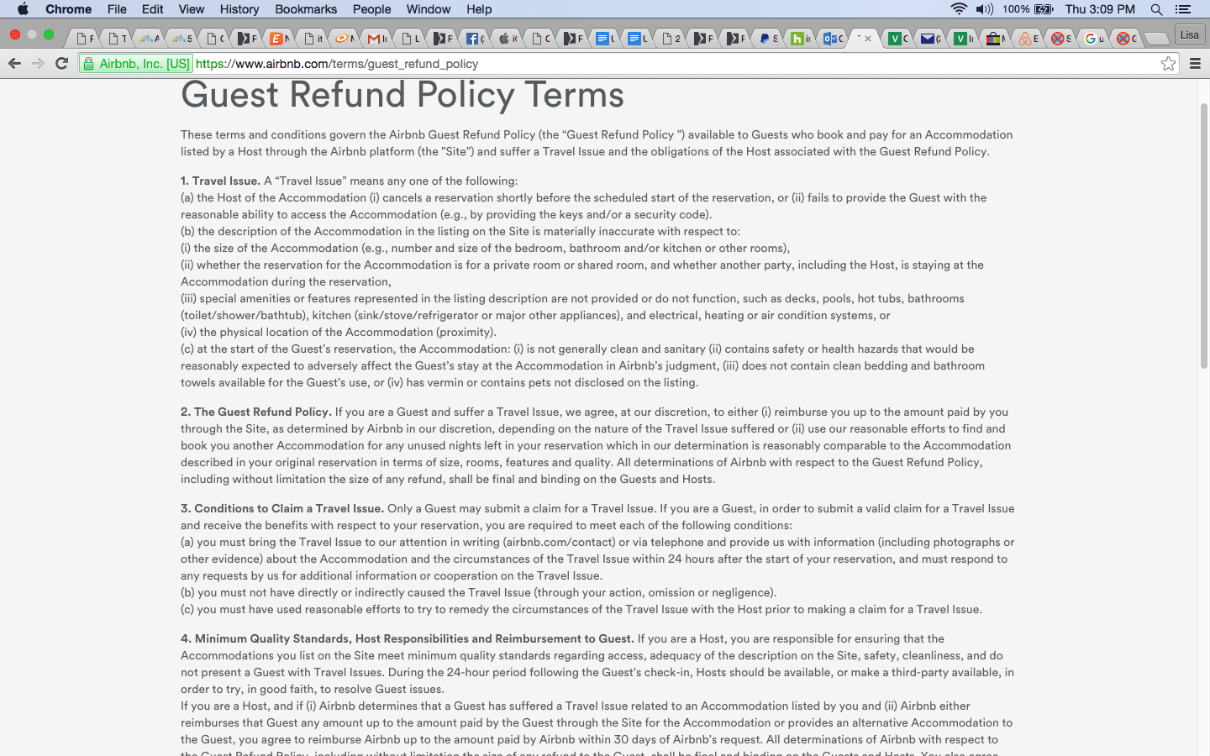Switch to the Airbnb logo tab
This screenshot has width=1210, height=756.
(x=1028, y=39)
